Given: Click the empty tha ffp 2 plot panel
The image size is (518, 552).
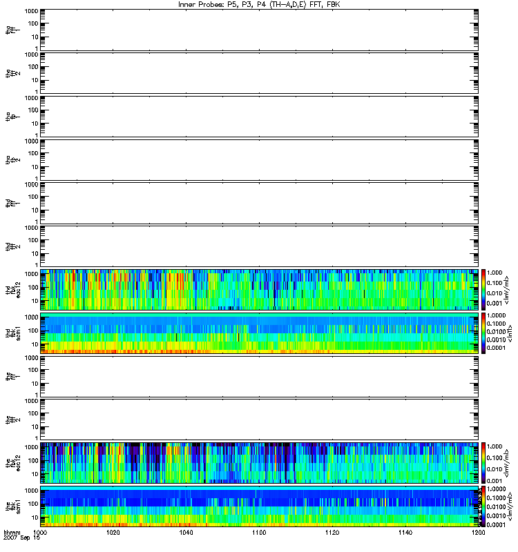Looking at the screenshot, I should pyautogui.click(x=260, y=160).
